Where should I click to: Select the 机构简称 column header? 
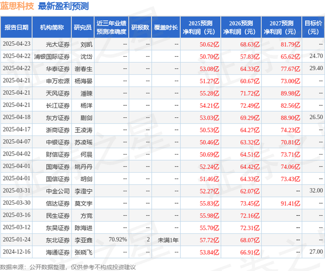[52, 27]
